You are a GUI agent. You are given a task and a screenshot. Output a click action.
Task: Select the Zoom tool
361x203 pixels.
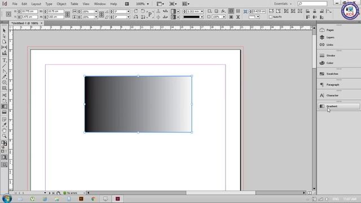click(4, 136)
